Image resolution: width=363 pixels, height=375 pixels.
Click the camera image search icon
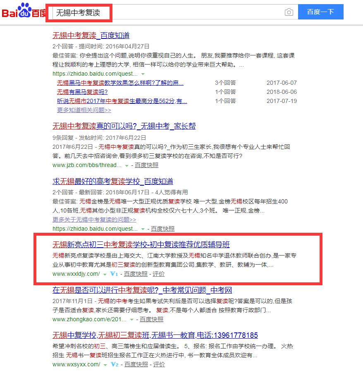pos(289,12)
